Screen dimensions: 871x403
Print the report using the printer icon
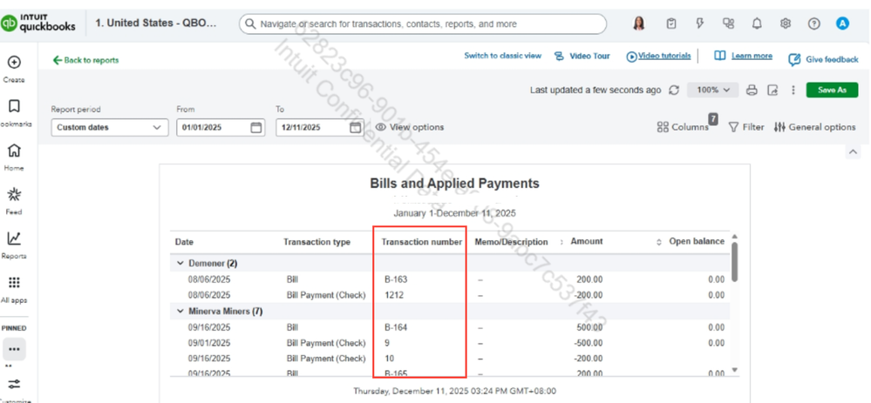pyautogui.click(x=752, y=90)
